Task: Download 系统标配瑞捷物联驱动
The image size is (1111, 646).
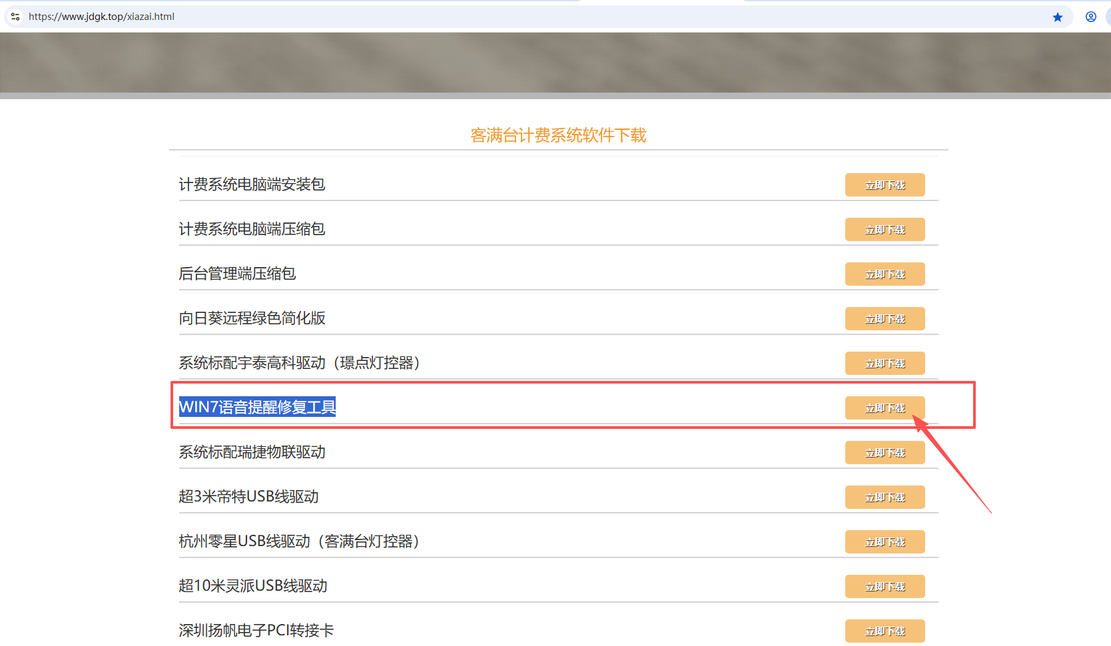Action: (x=885, y=453)
